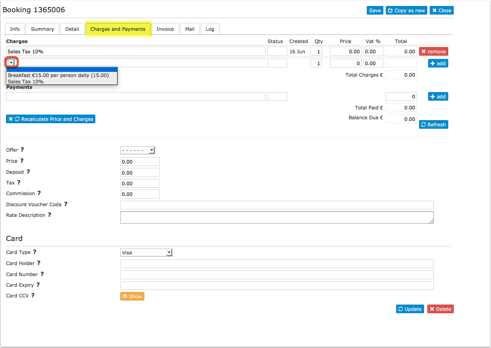Click Card Holder input field
Image resolution: width=491 pixels, height=348 pixels.
pos(277,264)
